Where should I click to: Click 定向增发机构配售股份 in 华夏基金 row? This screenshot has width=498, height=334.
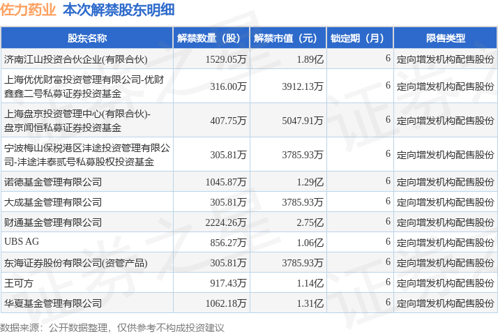click(445, 303)
